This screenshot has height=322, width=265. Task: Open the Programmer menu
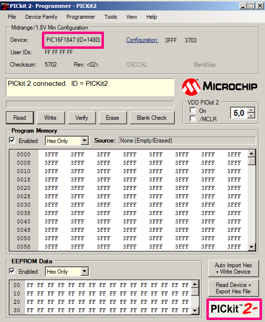(x=81, y=17)
